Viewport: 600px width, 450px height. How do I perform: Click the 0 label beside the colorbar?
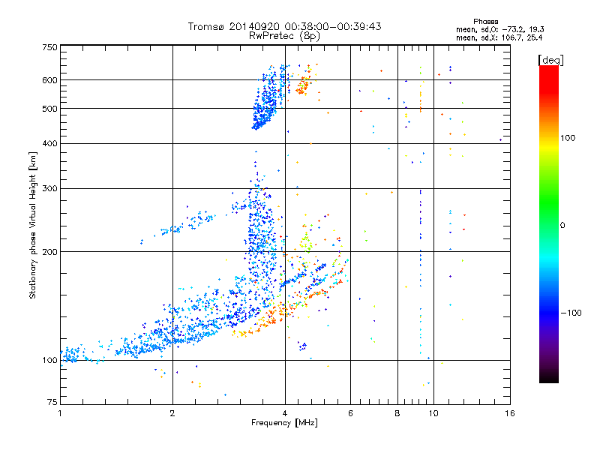[562, 225]
